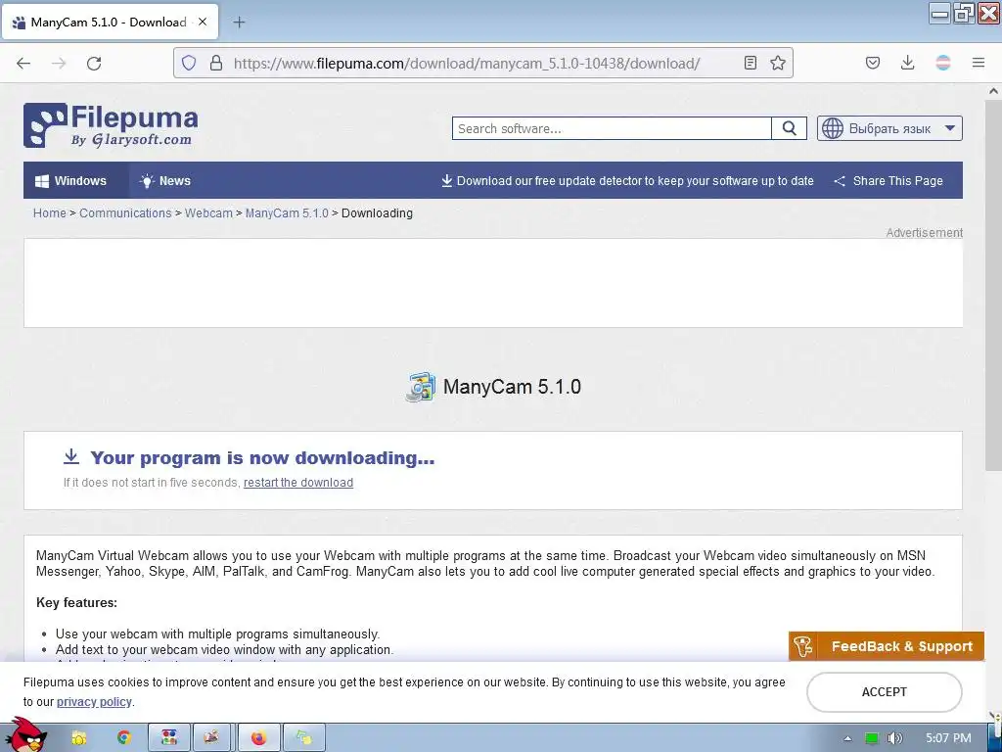Click the ManyCam application icon
Screen dimensions: 1002x752
tap(421, 387)
